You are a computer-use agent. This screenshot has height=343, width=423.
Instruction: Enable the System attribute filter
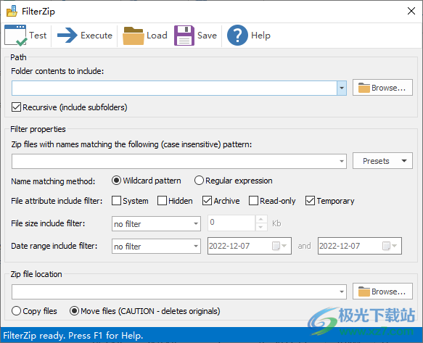pos(116,201)
